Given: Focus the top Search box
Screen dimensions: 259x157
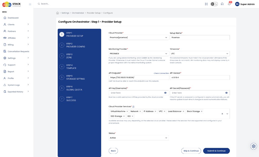Looking at the screenshot, I should pyautogui.click(x=45, y=4).
